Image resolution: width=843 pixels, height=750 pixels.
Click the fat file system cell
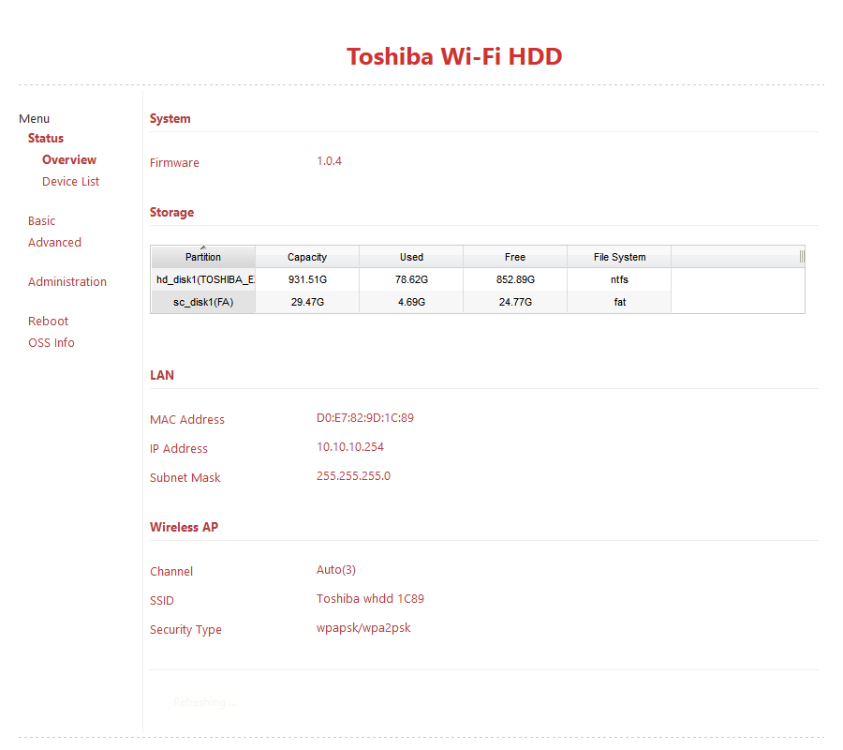point(620,303)
